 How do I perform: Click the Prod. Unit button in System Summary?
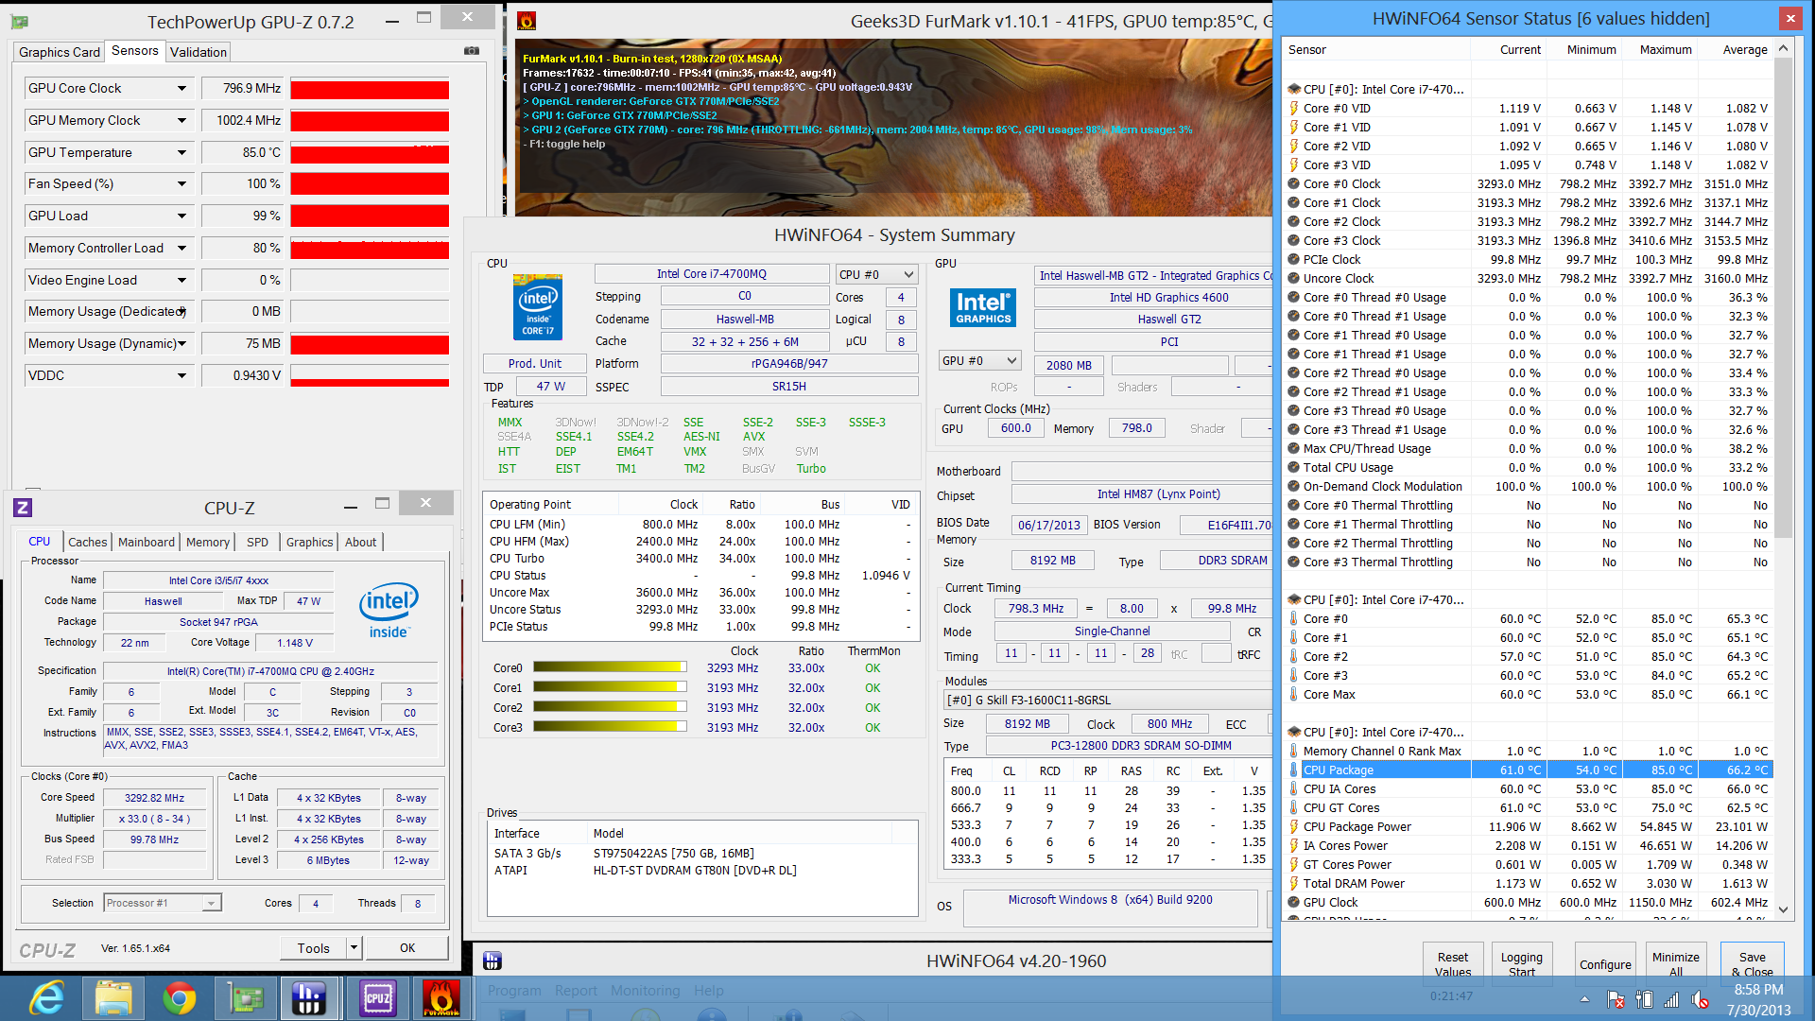coord(535,363)
